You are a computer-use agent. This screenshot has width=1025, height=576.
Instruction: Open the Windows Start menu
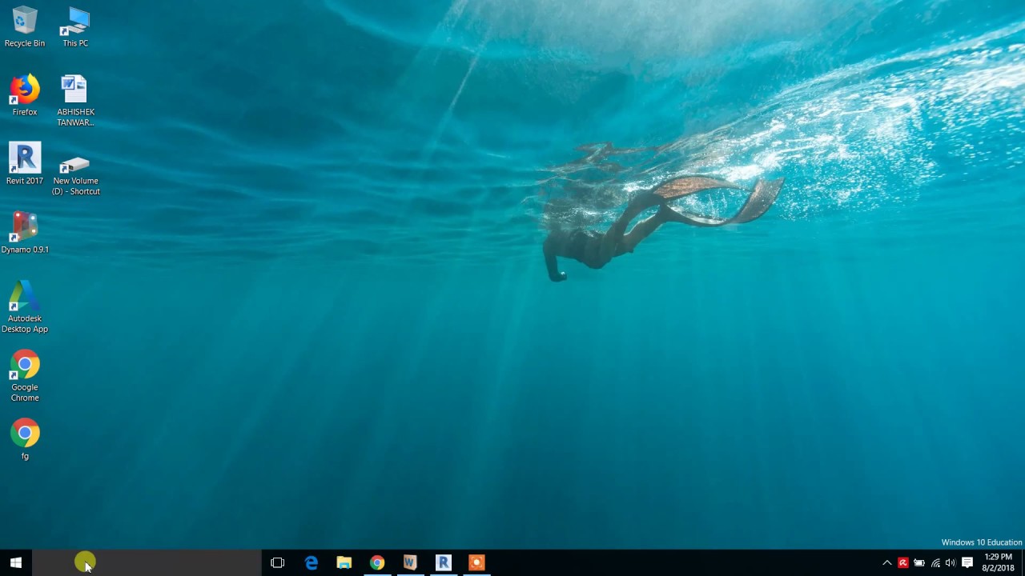[x=16, y=562]
